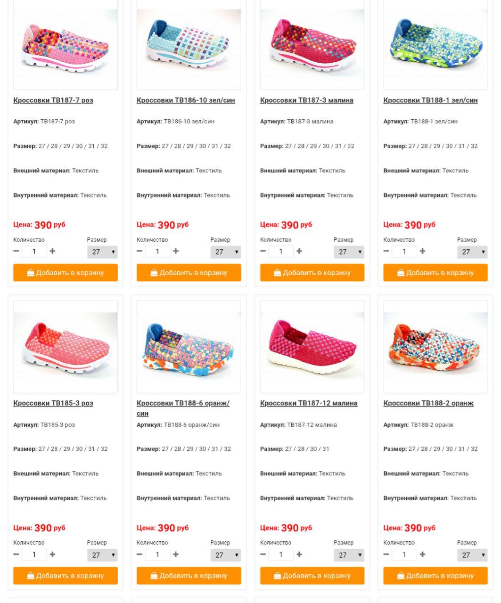Decrease quantity for Кроссовки TB186-10 зел/син

(x=140, y=252)
